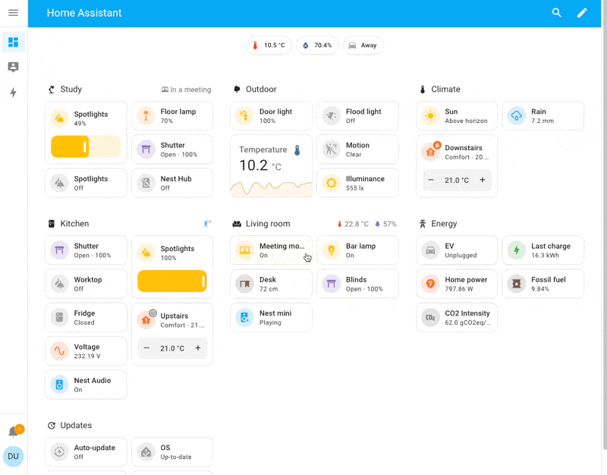This screenshot has height=475, width=607.
Task: Click the lightning bolt icon in the sidebar
Action: 13,93
